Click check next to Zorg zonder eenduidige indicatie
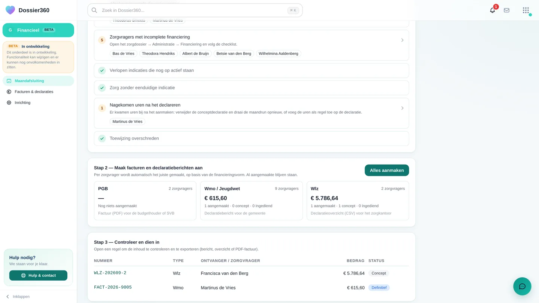The height and width of the screenshot is (303, 539). point(102,88)
